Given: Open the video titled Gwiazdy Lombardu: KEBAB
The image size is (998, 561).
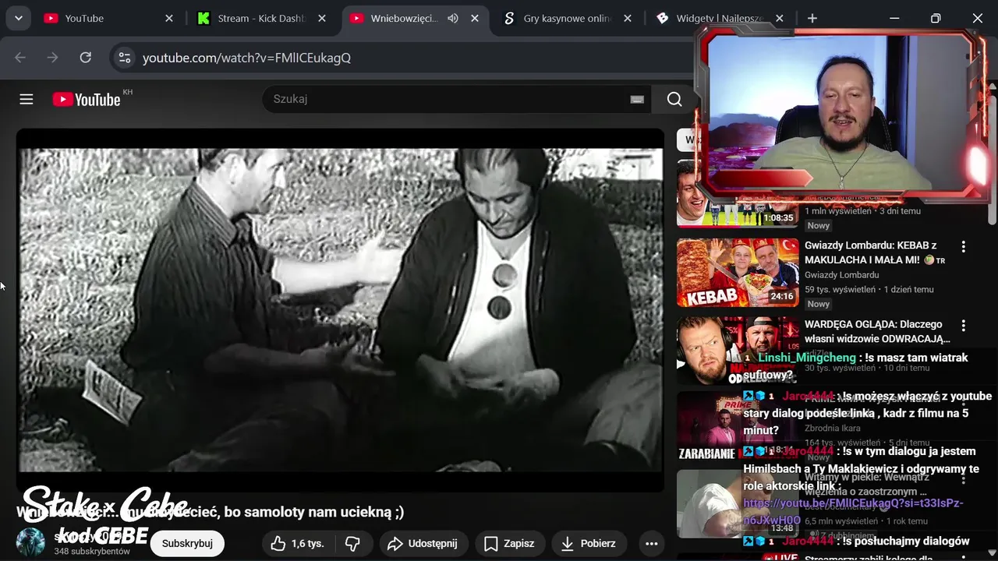Looking at the screenshot, I should tap(875, 252).
